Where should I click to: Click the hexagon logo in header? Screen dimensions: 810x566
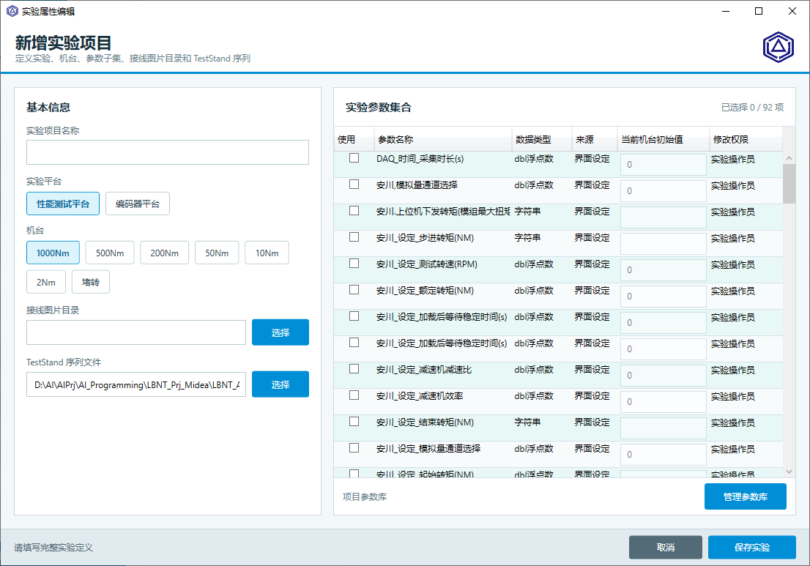tap(779, 48)
